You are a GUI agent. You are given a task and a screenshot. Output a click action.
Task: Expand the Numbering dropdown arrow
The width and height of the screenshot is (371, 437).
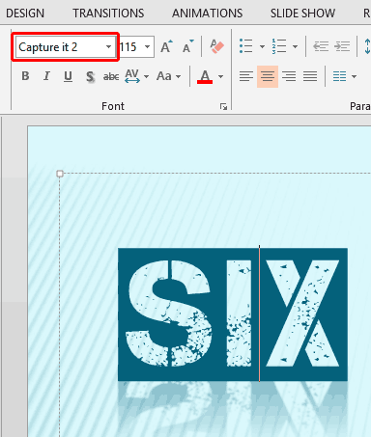coord(295,47)
